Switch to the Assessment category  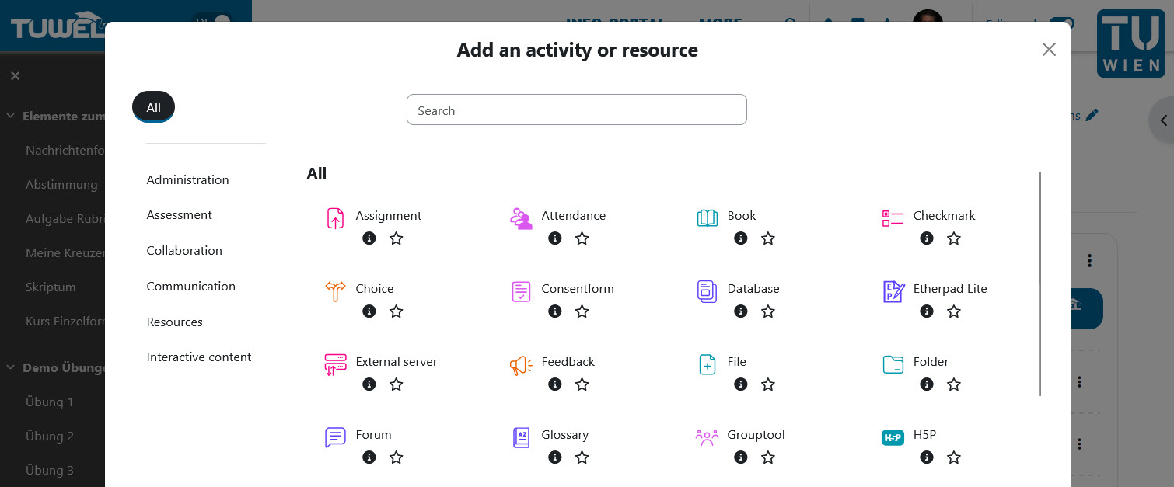coord(179,214)
